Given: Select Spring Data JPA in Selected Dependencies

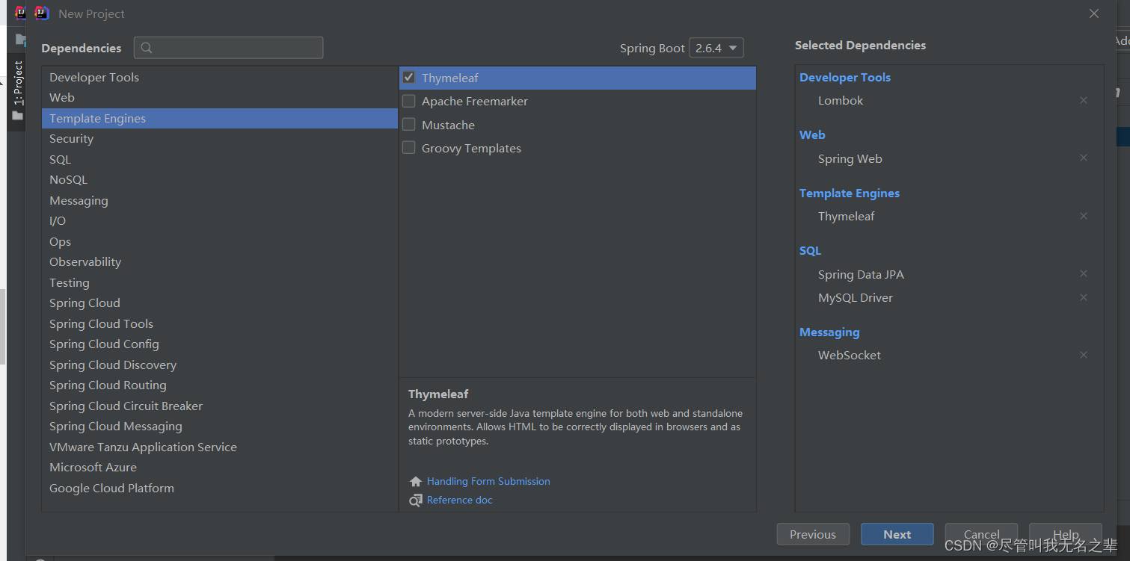Looking at the screenshot, I should [x=861, y=274].
